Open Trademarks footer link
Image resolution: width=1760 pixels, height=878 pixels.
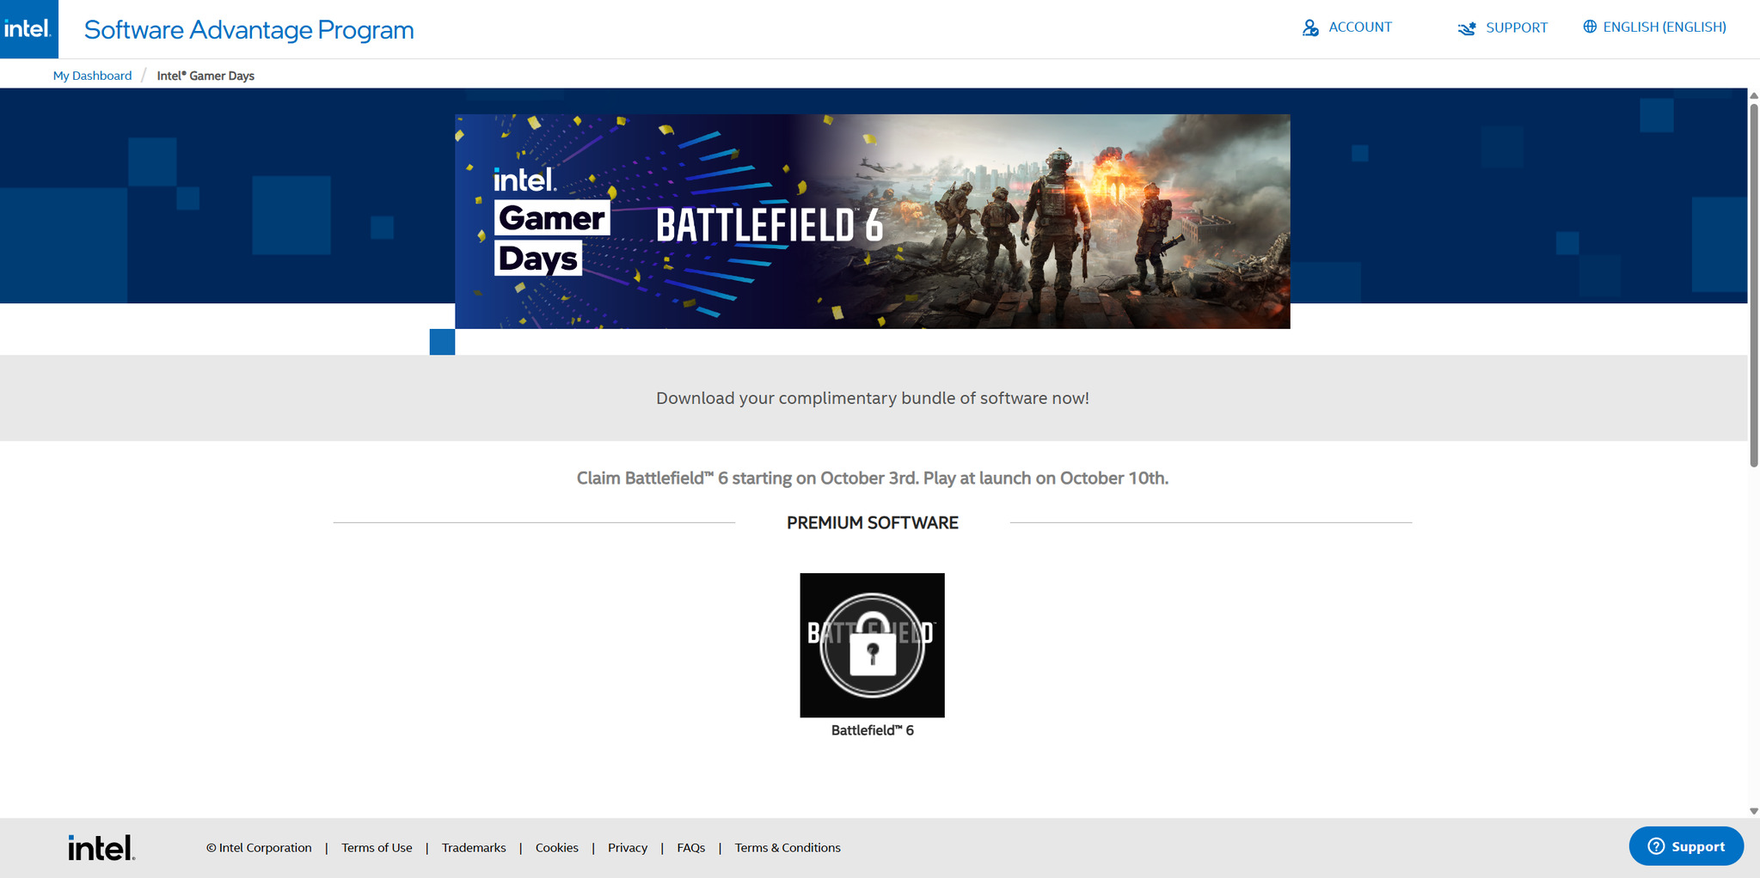[474, 848]
